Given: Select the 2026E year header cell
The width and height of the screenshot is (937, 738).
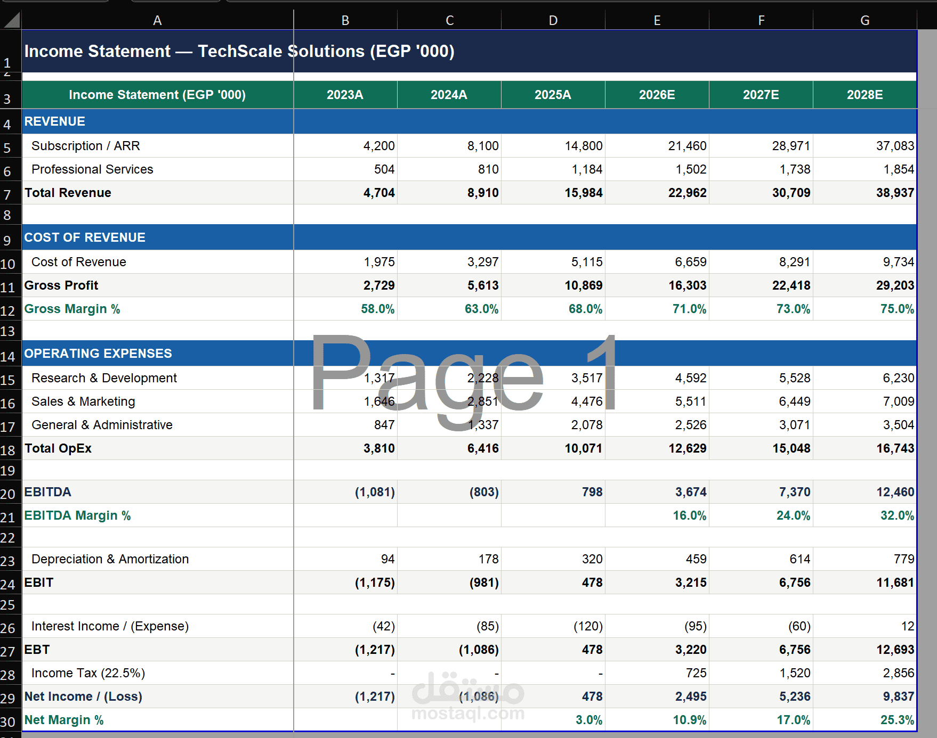Looking at the screenshot, I should (657, 95).
